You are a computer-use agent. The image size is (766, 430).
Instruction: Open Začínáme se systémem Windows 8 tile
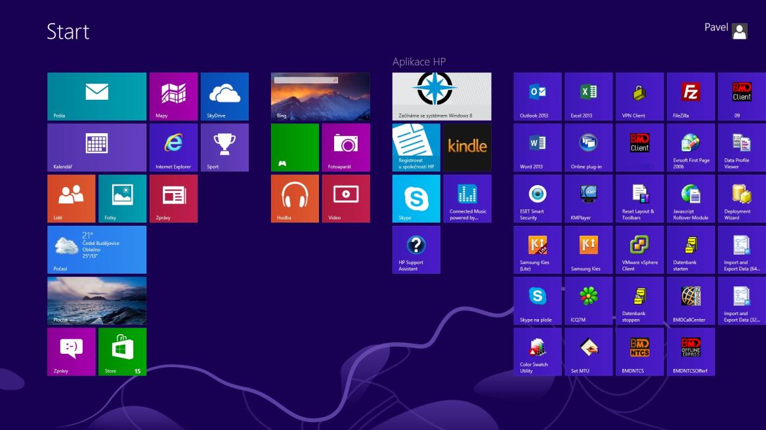(x=442, y=97)
